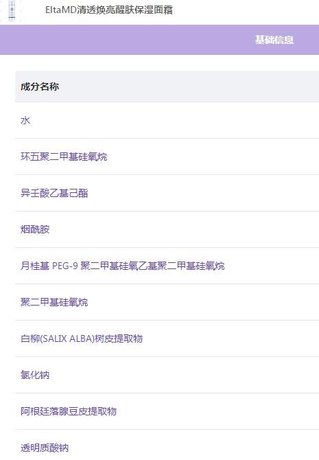Select the row for 聚二甲基硅氧烷
319x460 pixels.
coord(167,302)
